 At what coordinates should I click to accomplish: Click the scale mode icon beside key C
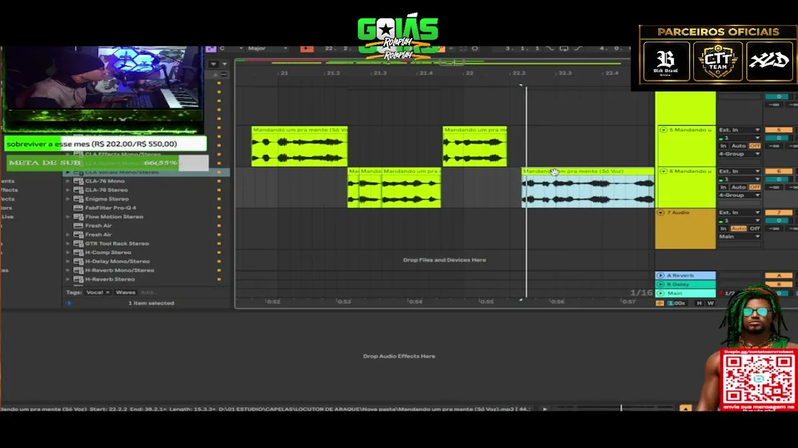click(x=211, y=49)
